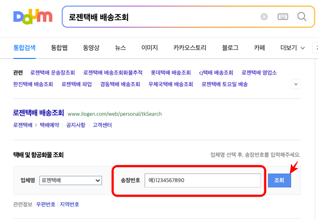Open the 고객센터 sublink

(x=102, y=125)
